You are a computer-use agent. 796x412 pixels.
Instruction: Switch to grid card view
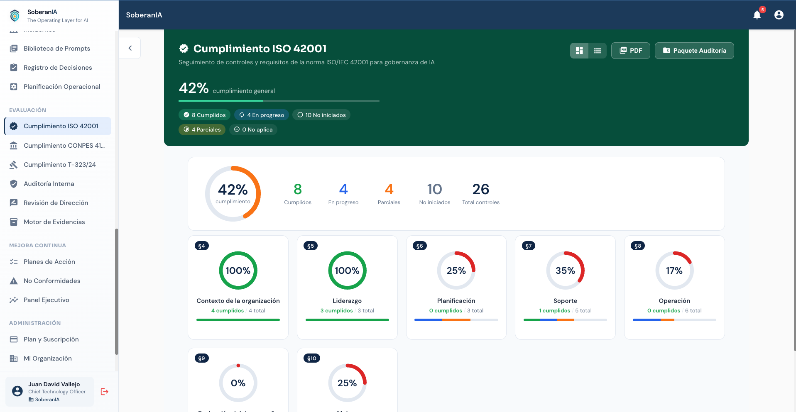579,51
